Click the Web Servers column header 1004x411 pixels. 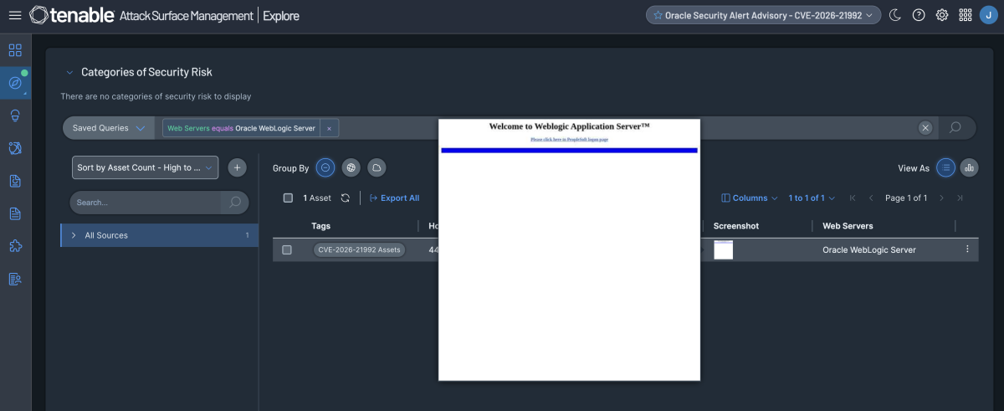[x=848, y=226]
